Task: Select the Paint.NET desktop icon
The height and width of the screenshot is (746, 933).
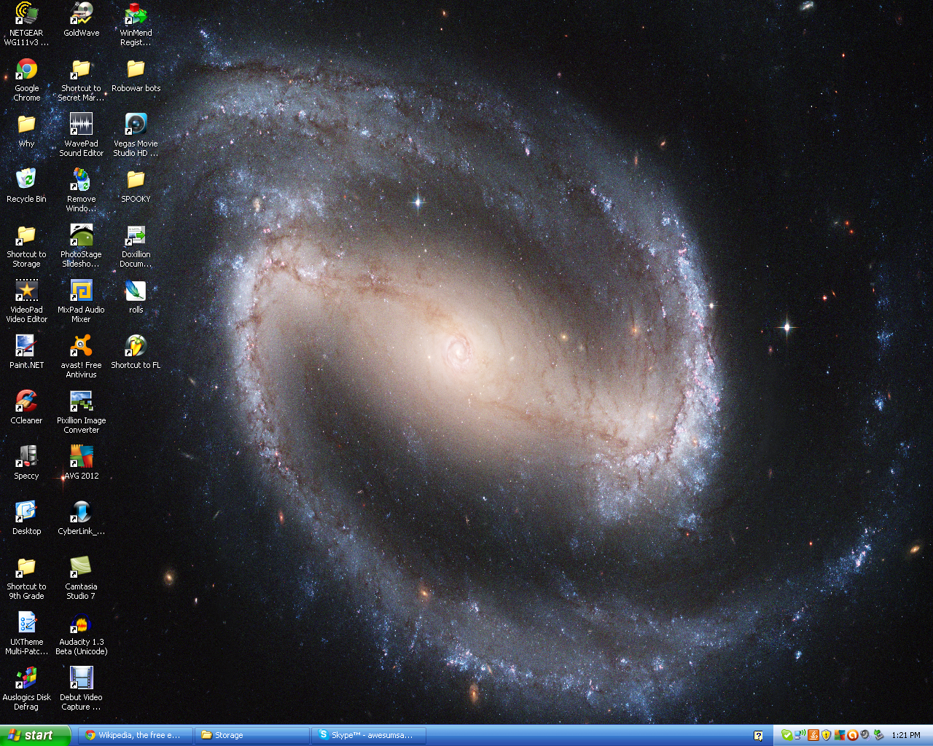Action: [x=26, y=352]
